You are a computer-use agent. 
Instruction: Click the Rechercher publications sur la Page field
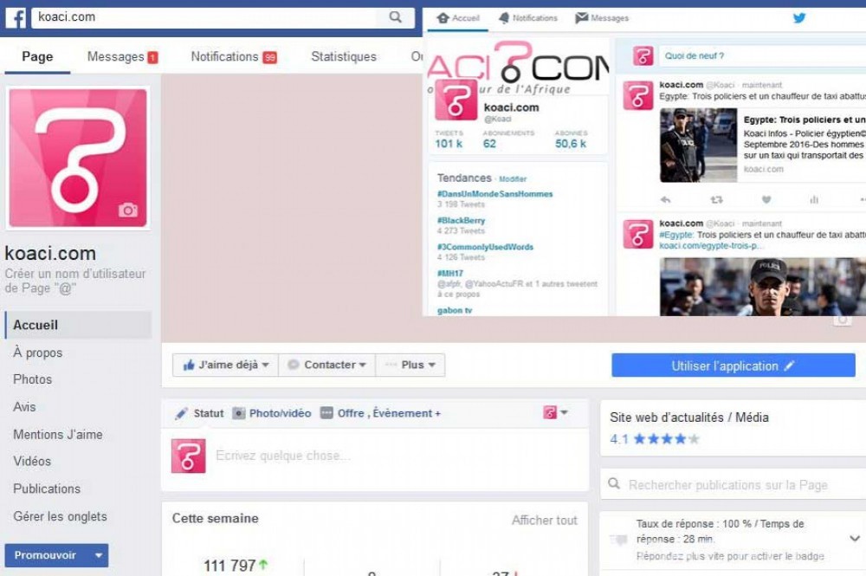coord(727,485)
